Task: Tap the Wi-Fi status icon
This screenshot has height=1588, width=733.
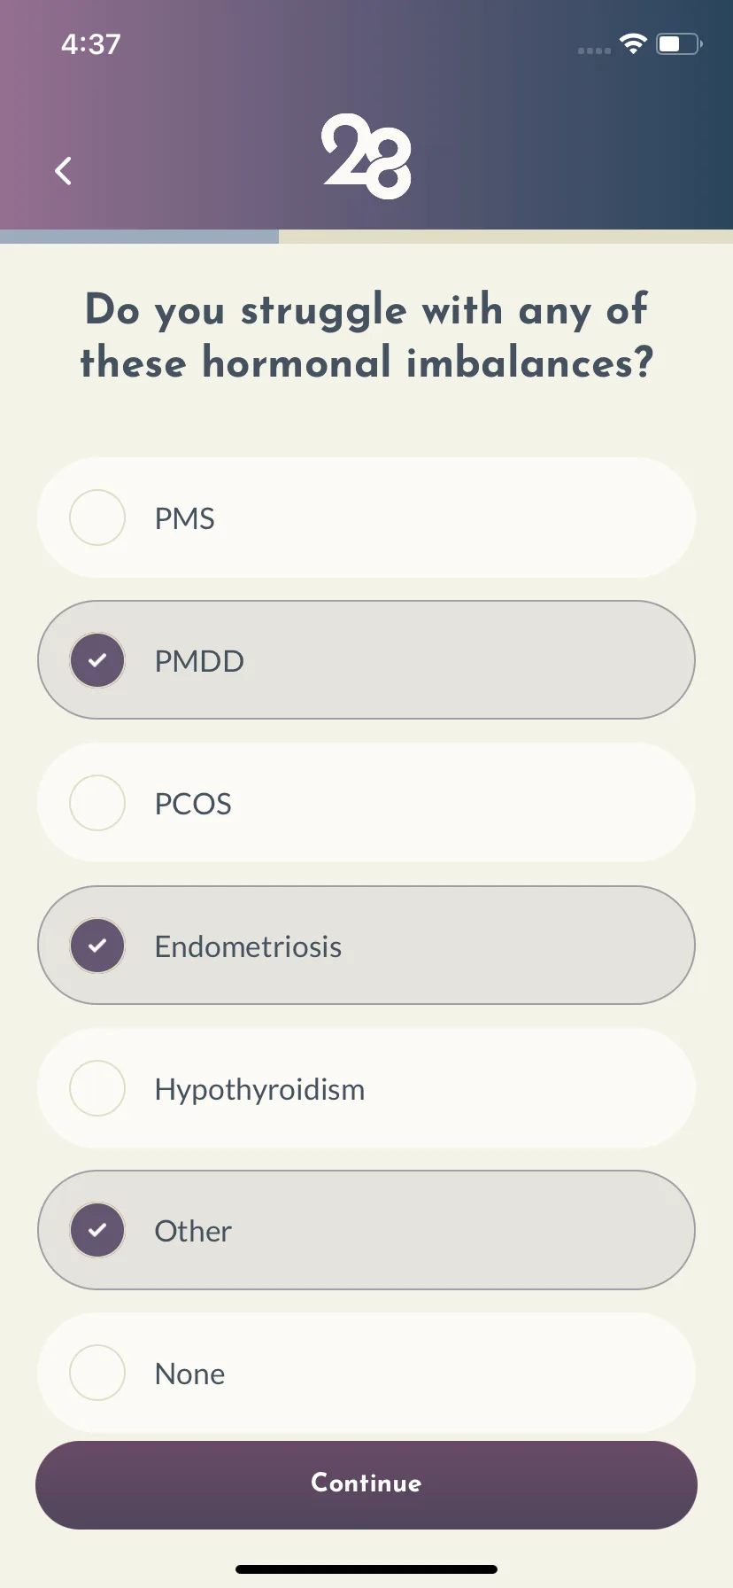Action: 634,43
